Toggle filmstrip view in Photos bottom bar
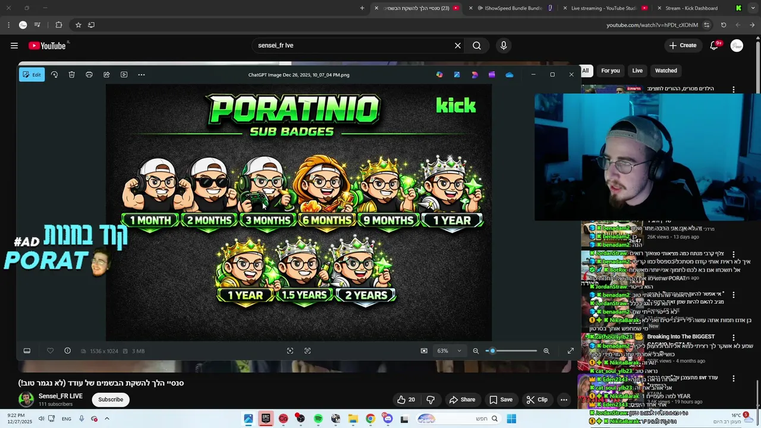The image size is (761, 428). (27, 351)
